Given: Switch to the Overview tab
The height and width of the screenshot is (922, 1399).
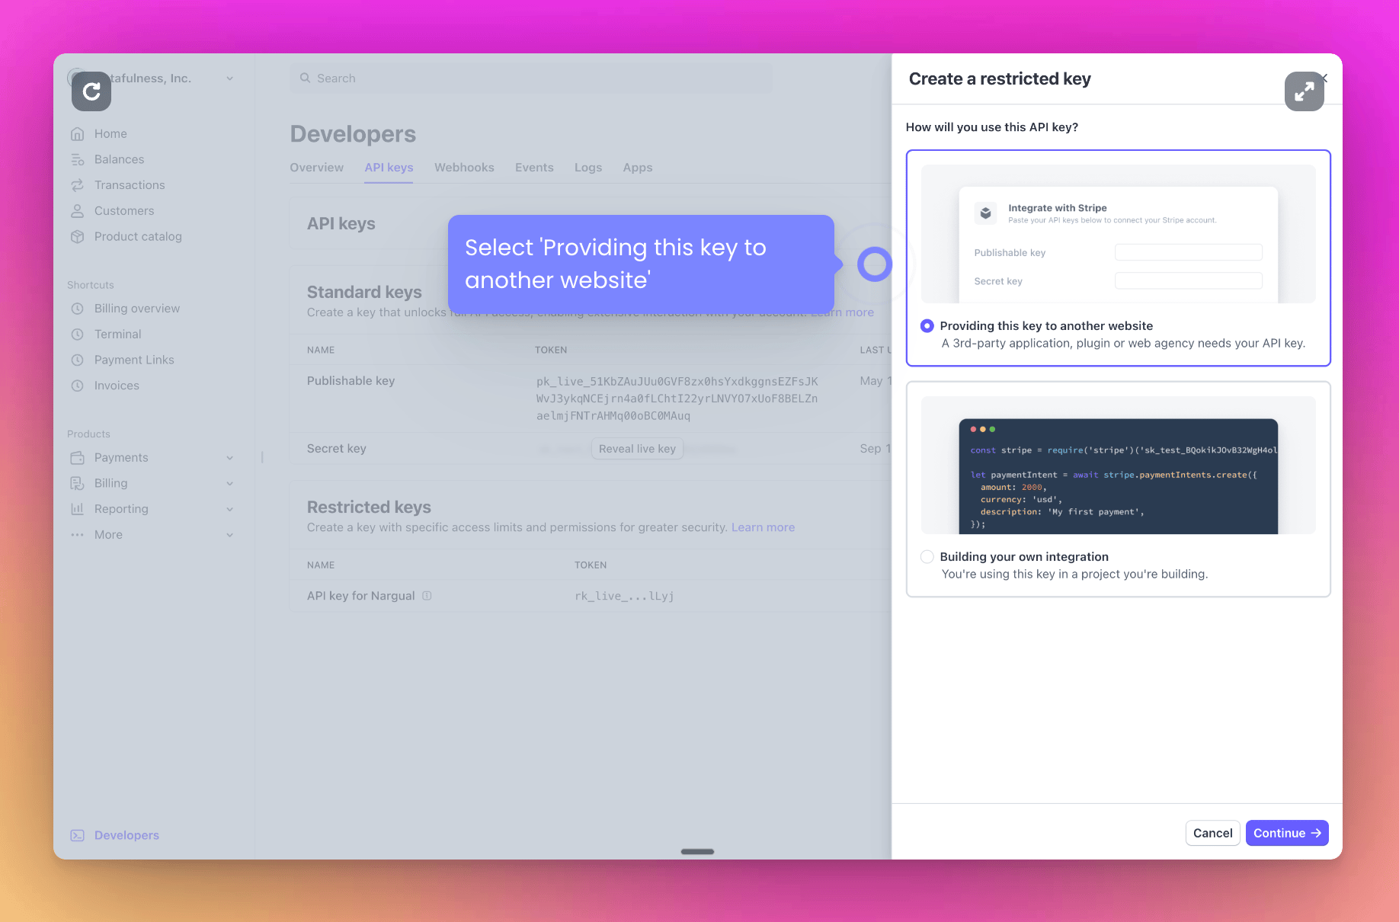Looking at the screenshot, I should point(316,168).
